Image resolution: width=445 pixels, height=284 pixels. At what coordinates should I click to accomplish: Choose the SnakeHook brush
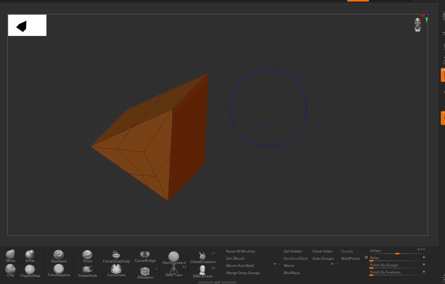tap(88, 271)
